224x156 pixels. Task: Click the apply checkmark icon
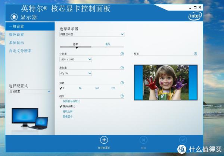tap(183, 140)
